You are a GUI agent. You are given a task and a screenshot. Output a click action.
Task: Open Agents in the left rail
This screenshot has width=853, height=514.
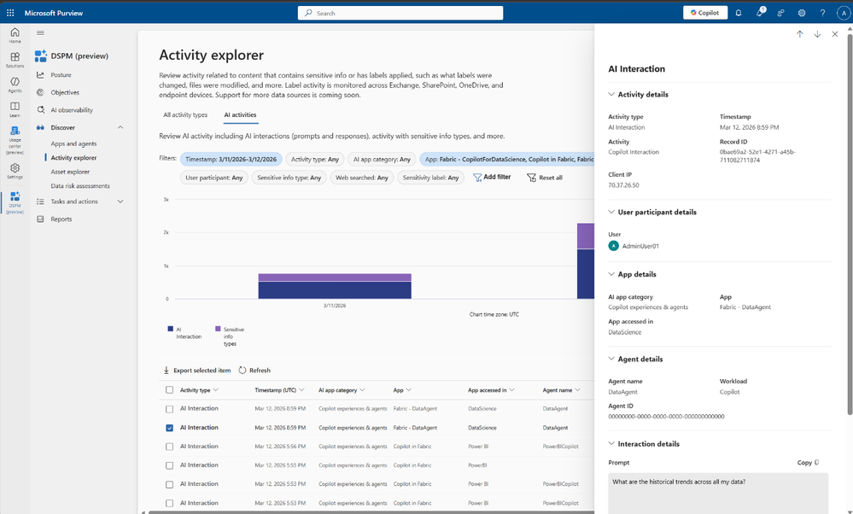(x=15, y=85)
